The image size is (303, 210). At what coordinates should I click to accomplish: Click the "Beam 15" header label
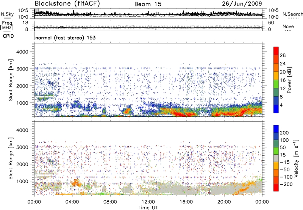(148, 4)
